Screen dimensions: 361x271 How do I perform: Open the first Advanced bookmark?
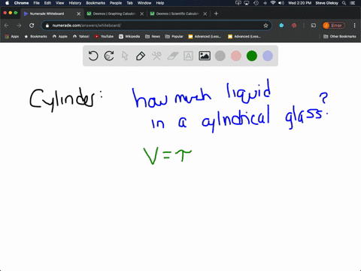click(x=205, y=36)
